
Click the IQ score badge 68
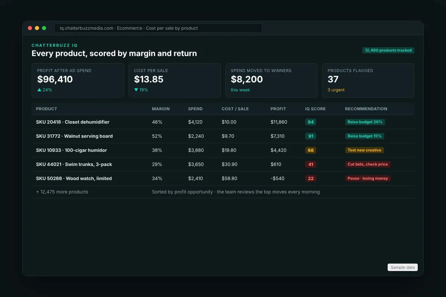coord(311,150)
